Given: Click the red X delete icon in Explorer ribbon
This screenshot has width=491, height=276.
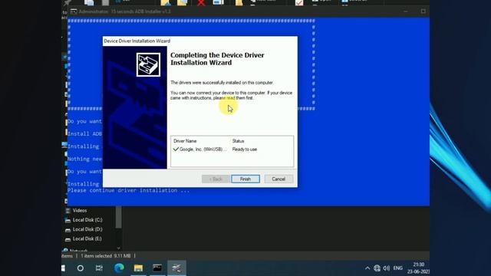Looking at the screenshot, I should click(201, 3).
